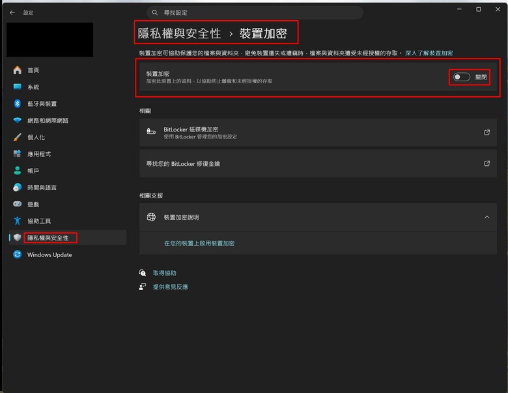508x393 pixels.
Task: Click external link icon on BitLocker 磁碟機加密
Action: tap(487, 132)
